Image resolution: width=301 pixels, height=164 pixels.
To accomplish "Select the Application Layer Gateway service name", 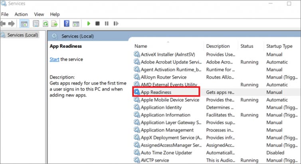I will click(171, 123).
